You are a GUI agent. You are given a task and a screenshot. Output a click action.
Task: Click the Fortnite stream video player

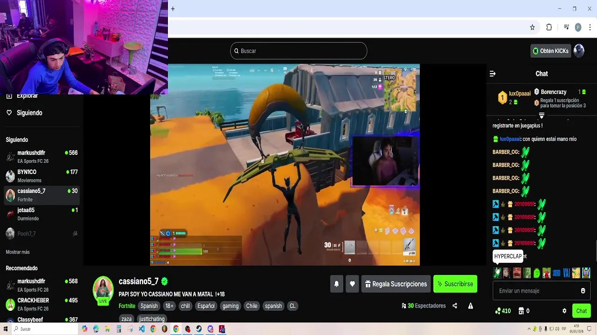tap(285, 165)
